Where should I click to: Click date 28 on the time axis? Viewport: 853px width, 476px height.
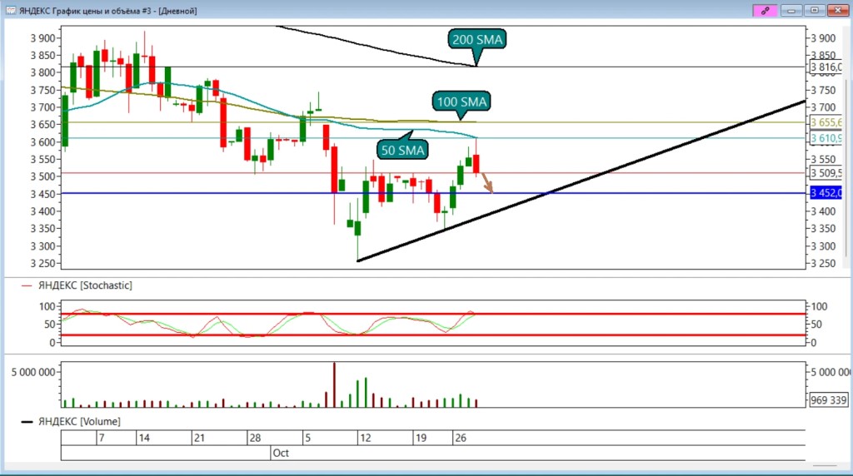(255, 438)
